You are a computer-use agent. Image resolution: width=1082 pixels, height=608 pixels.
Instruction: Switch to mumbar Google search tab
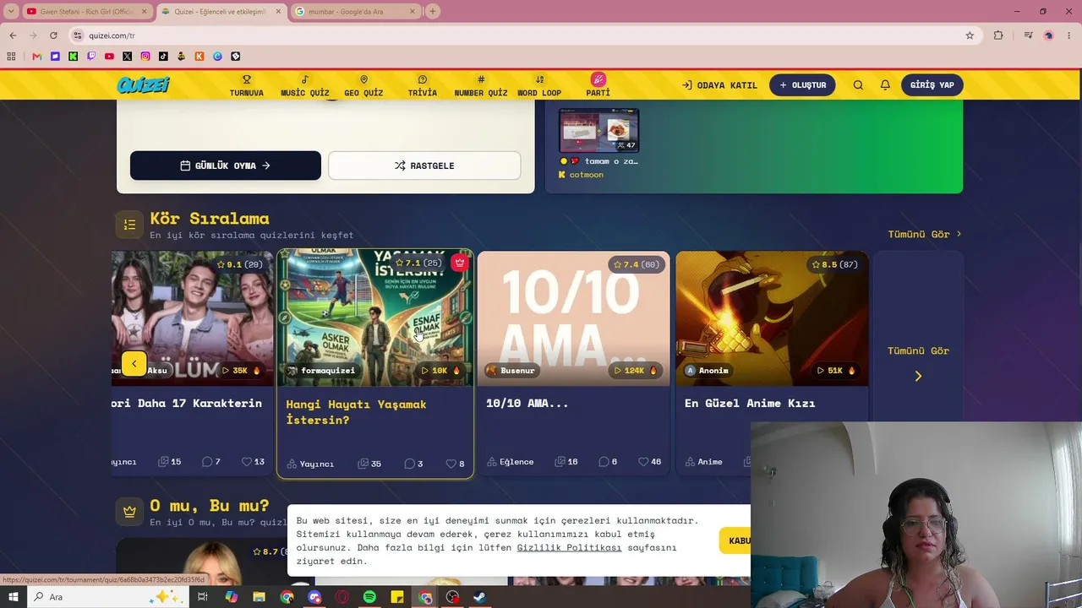(x=356, y=11)
